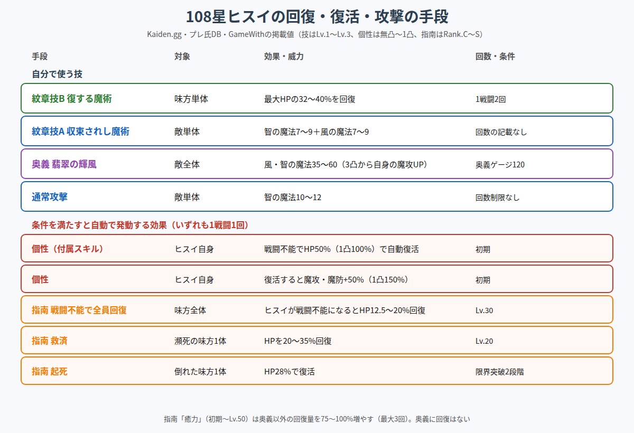634x433 pixels.
Task: Select the 通常攻撃 row name
Action: 50,197
